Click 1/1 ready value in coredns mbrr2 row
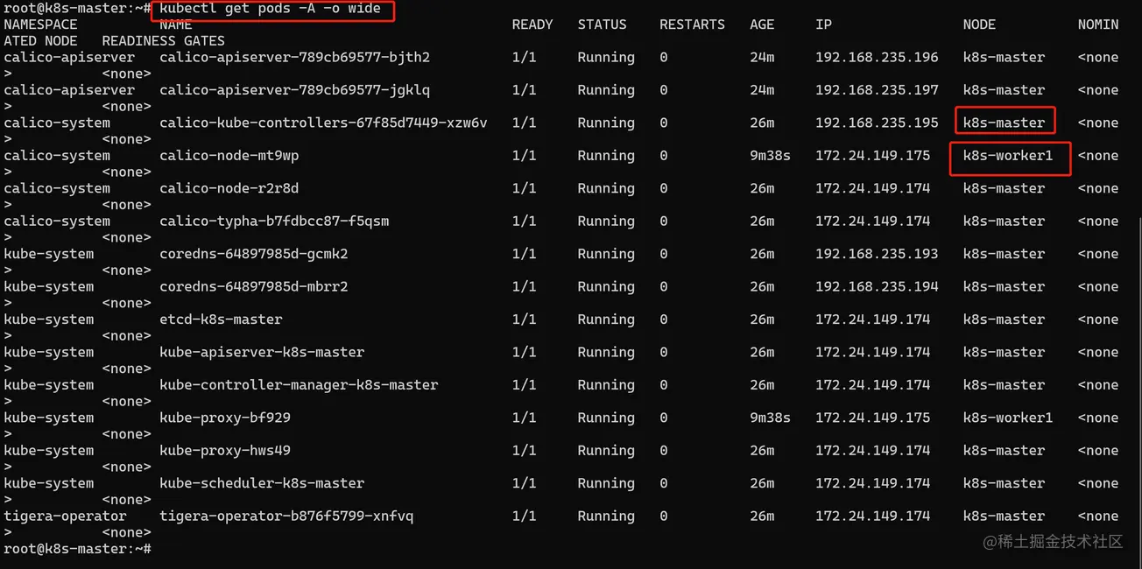 (524, 287)
